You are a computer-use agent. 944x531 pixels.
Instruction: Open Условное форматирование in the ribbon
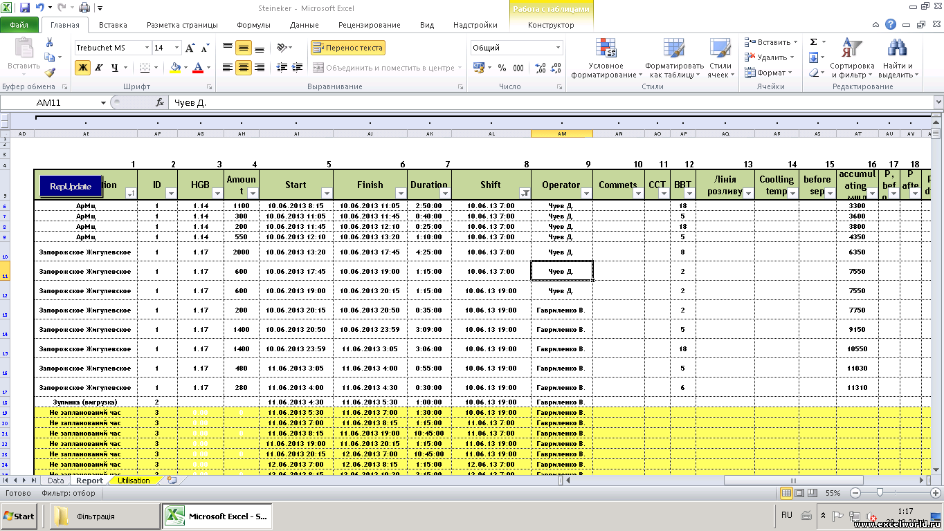(x=606, y=59)
